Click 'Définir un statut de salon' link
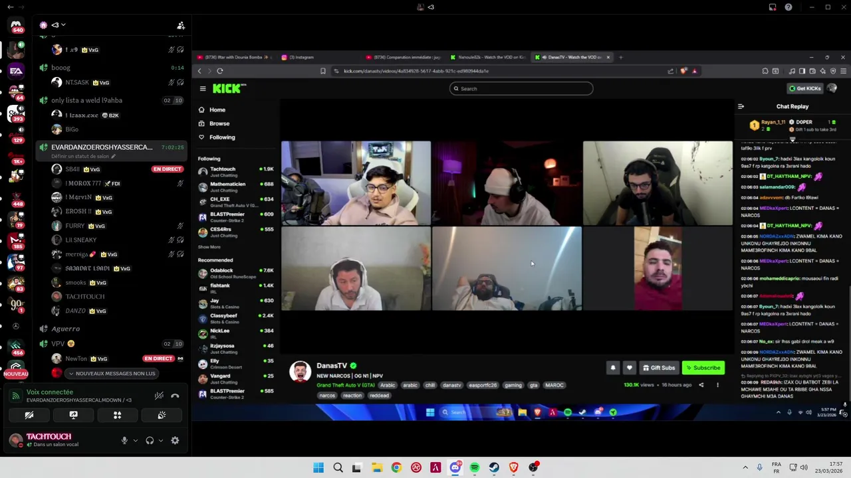This screenshot has height=478, width=851. tap(84, 157)
